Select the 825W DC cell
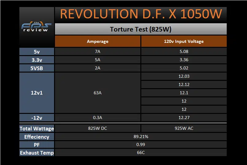Viewport: 247px width, 165px height. [x=97, y=129]
